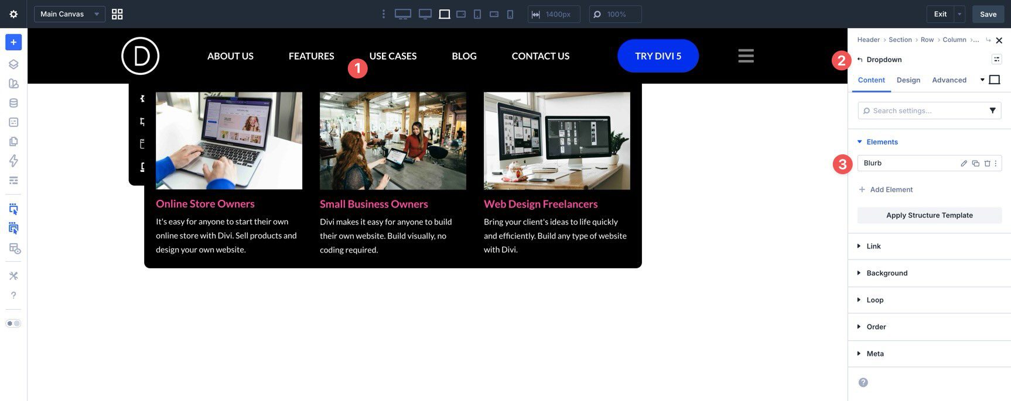Open the Layers panel icon in sidebar

point(13,64)
